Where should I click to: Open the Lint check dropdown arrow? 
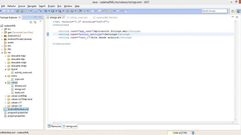(x=31, y=11)
